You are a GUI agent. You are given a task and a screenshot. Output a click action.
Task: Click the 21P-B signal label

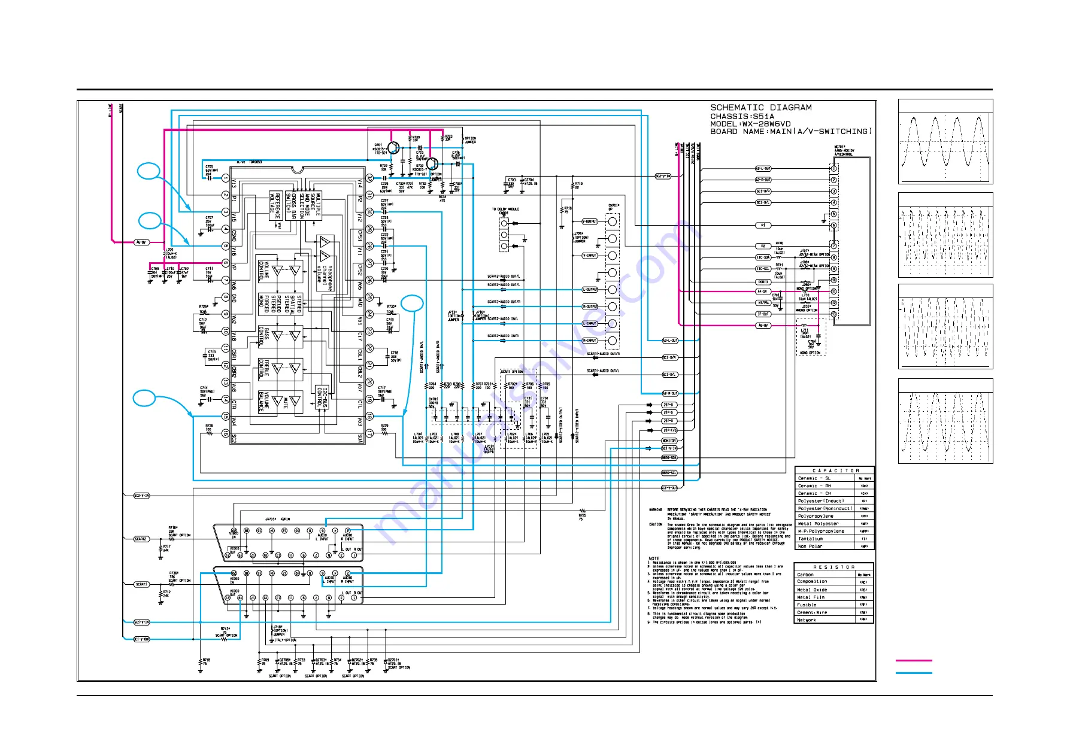tap(669, 405)
